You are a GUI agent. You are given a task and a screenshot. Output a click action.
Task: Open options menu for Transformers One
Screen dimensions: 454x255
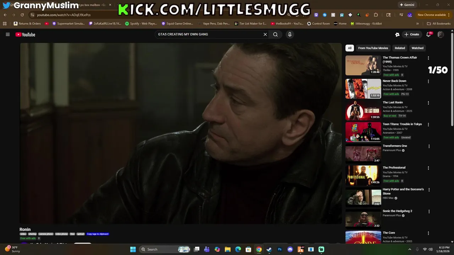(428, 146)
